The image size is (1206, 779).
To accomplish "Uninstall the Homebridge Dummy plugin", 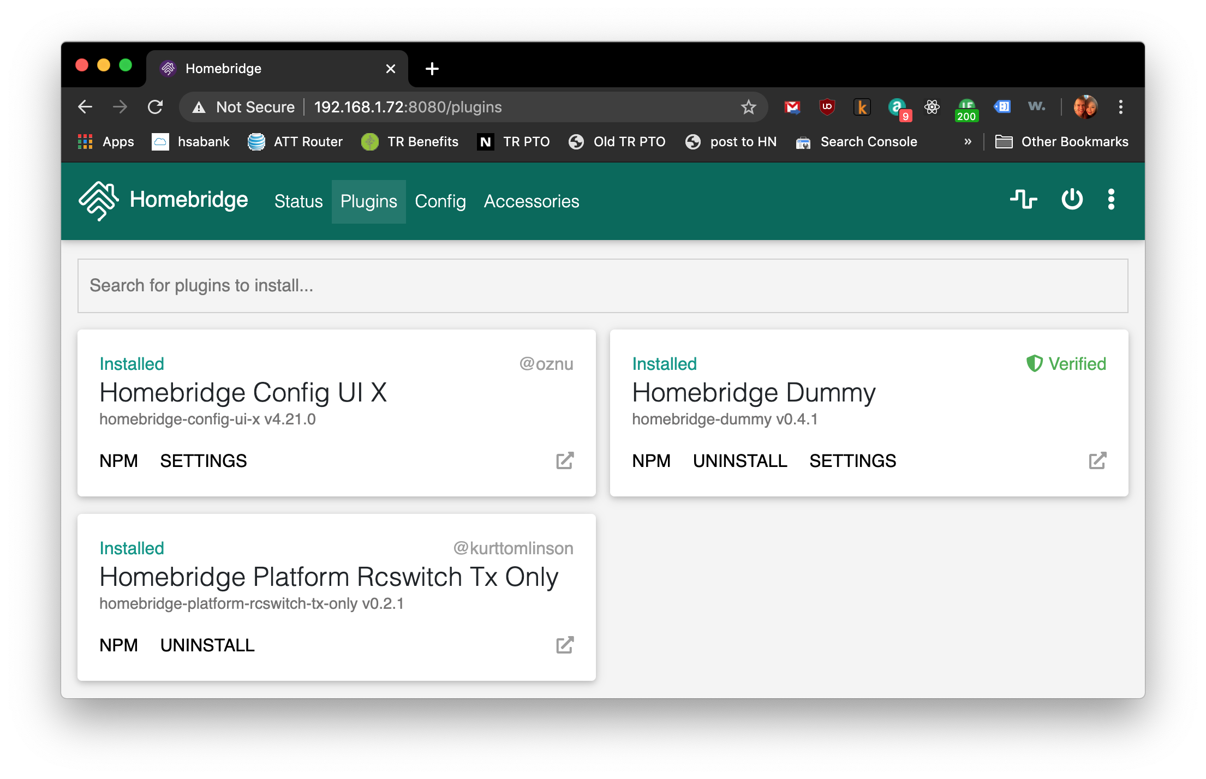I will [740, 461].
